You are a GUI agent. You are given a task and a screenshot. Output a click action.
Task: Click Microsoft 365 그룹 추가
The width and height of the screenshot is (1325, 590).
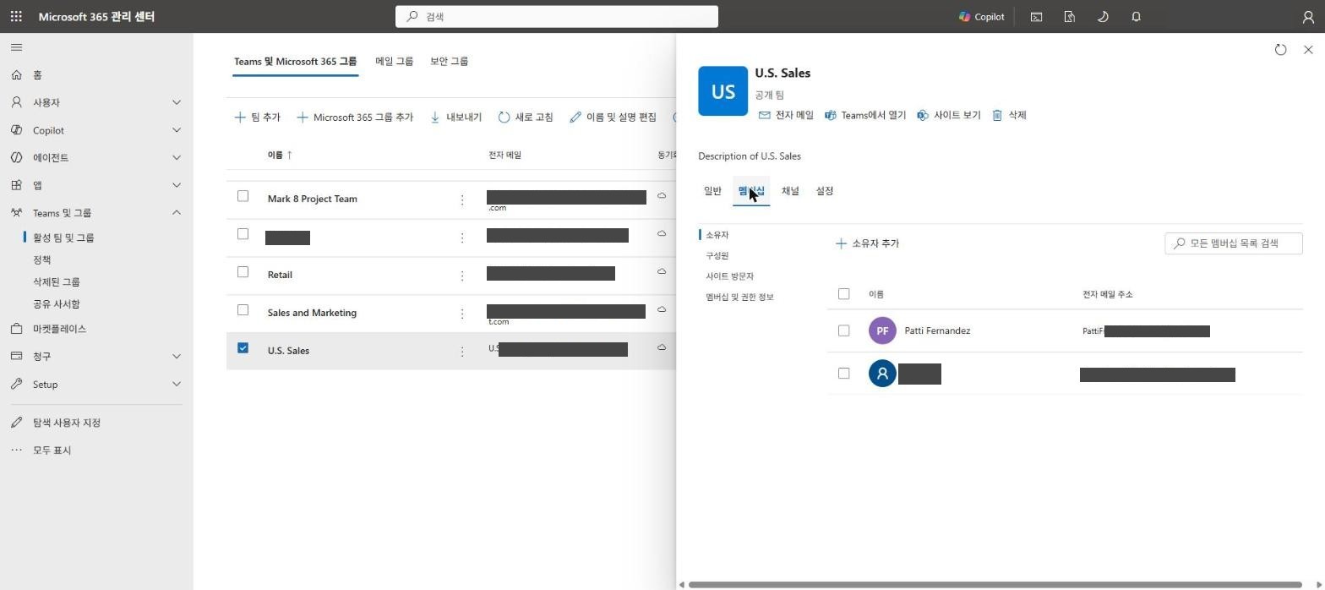point(355,117)
